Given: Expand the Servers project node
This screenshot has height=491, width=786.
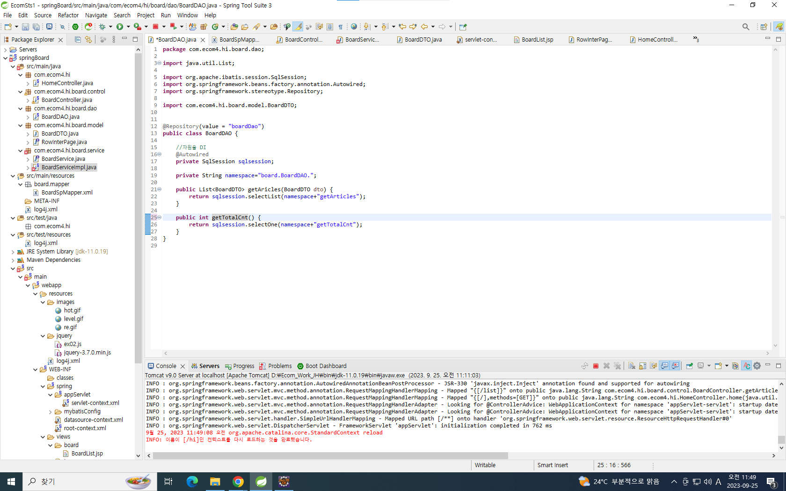Looking at the screenshot, I should coord(5,50).
